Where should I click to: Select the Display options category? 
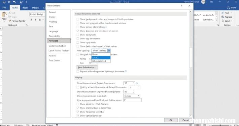59,17
